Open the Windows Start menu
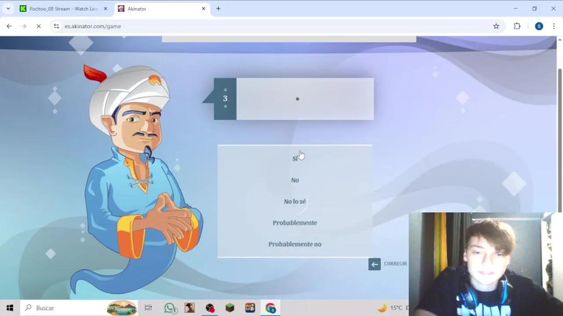 coord(10,308)
